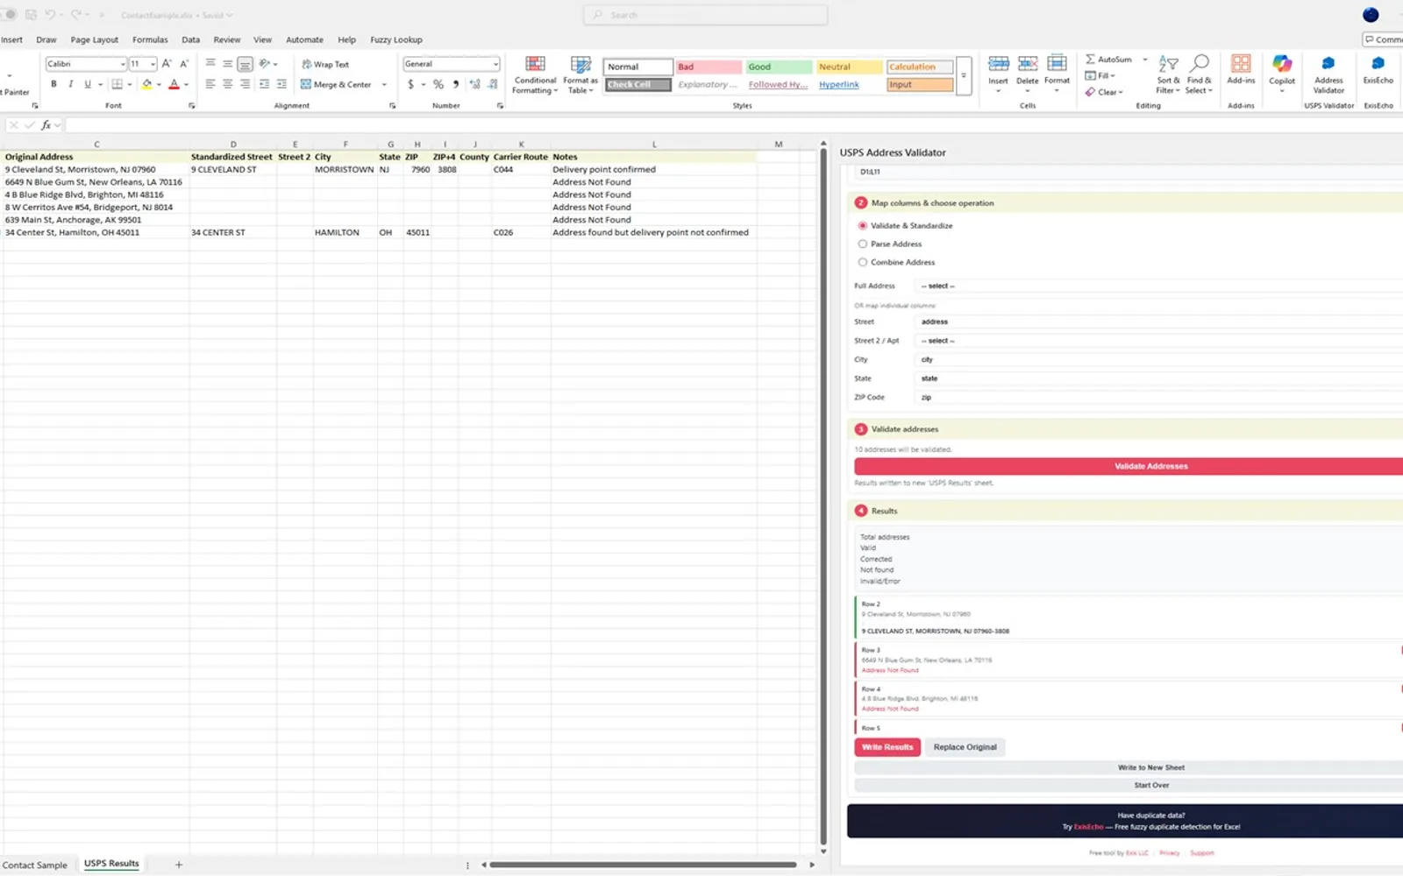Viewport: 1403px width, 876px height.
Task: Select the Validate & Standardize option
Action: [863, 226]
